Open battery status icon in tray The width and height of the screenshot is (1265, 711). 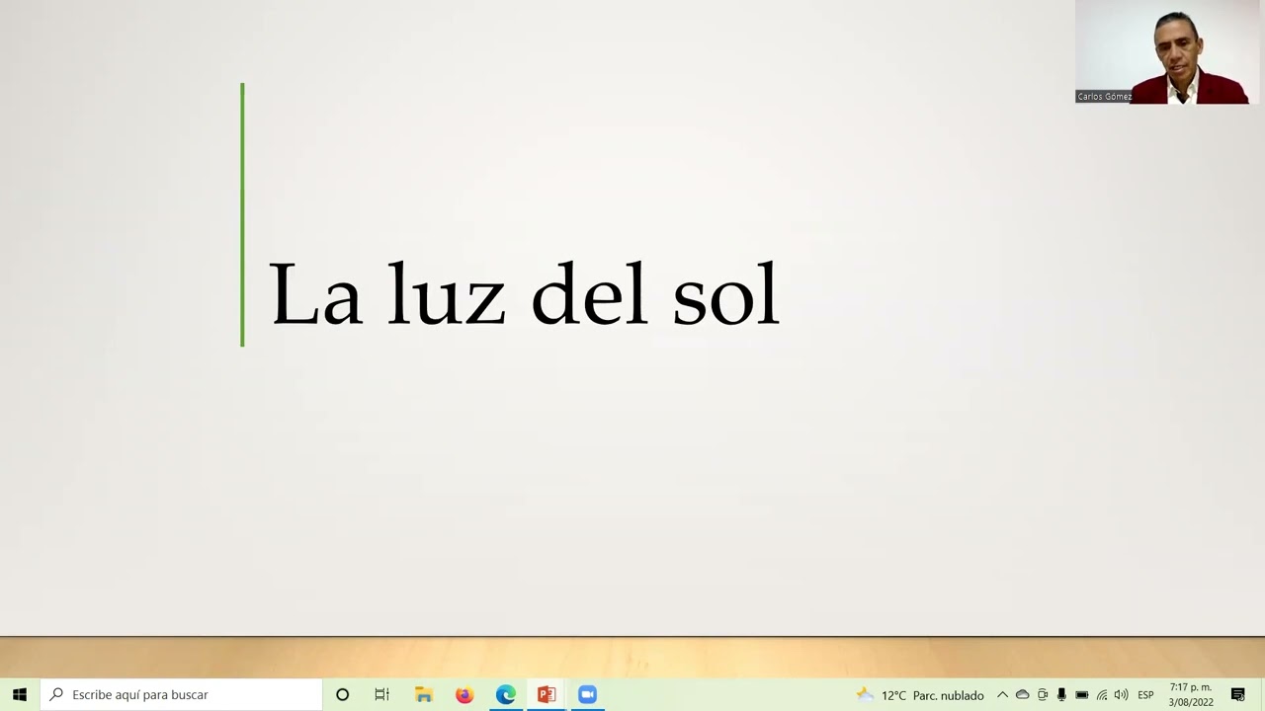pyautogui.click(x=1081, y=695)
